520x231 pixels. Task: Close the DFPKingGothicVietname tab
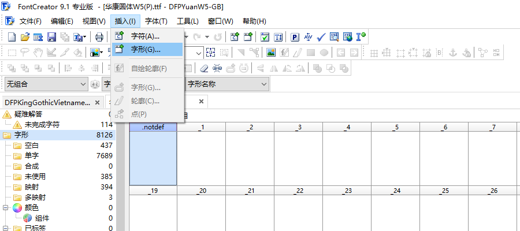point(97,102)
